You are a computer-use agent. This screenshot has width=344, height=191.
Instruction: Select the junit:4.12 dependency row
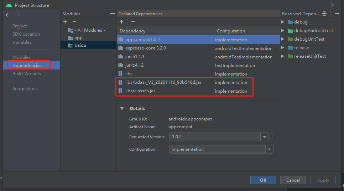pyautogui.click(x=198, y=65)
